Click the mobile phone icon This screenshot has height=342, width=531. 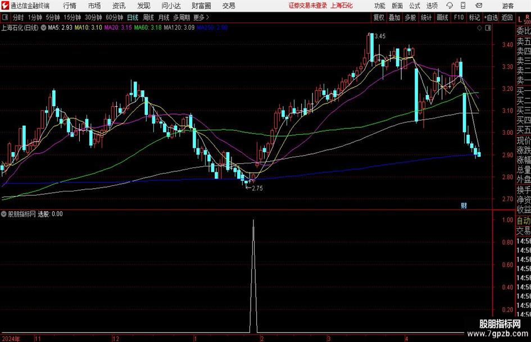463,6
